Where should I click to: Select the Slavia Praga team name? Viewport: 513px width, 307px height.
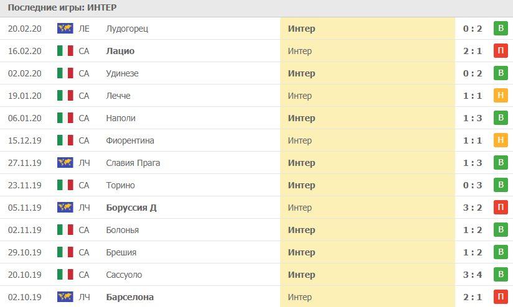pos(133,163)
